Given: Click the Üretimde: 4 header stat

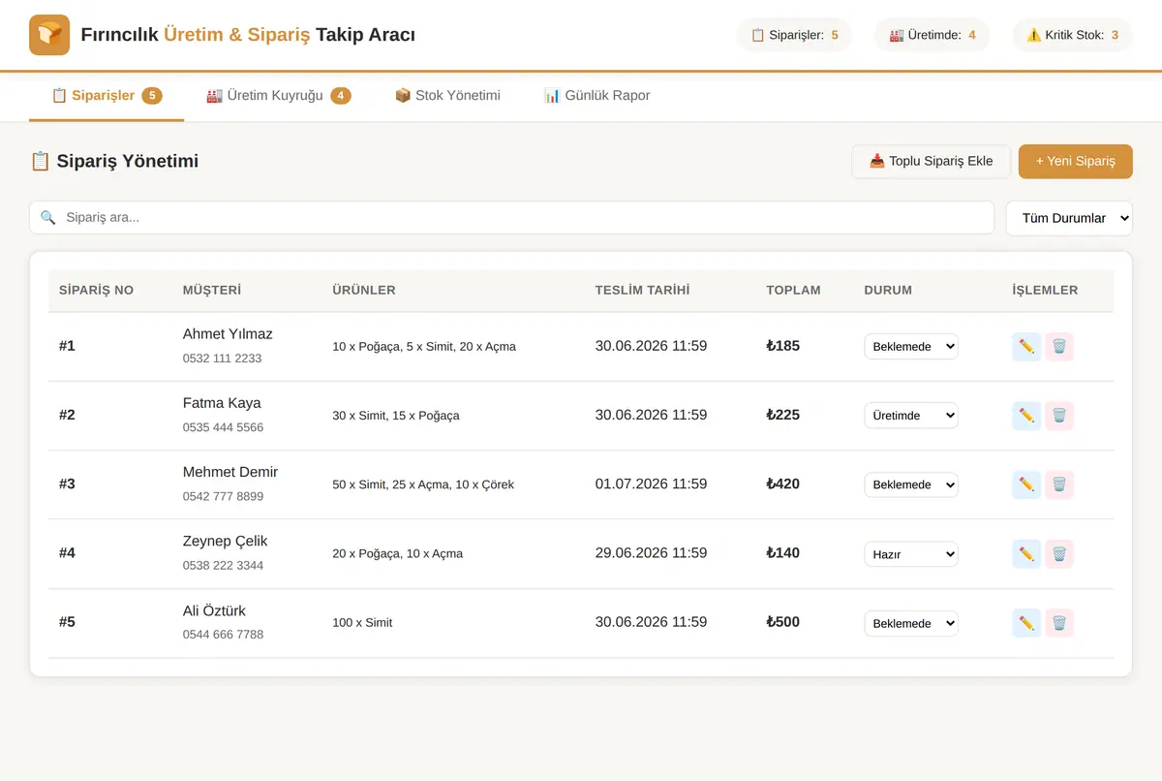Looking at the screenshot, I should pyautogui.click(x=933, y=35).
